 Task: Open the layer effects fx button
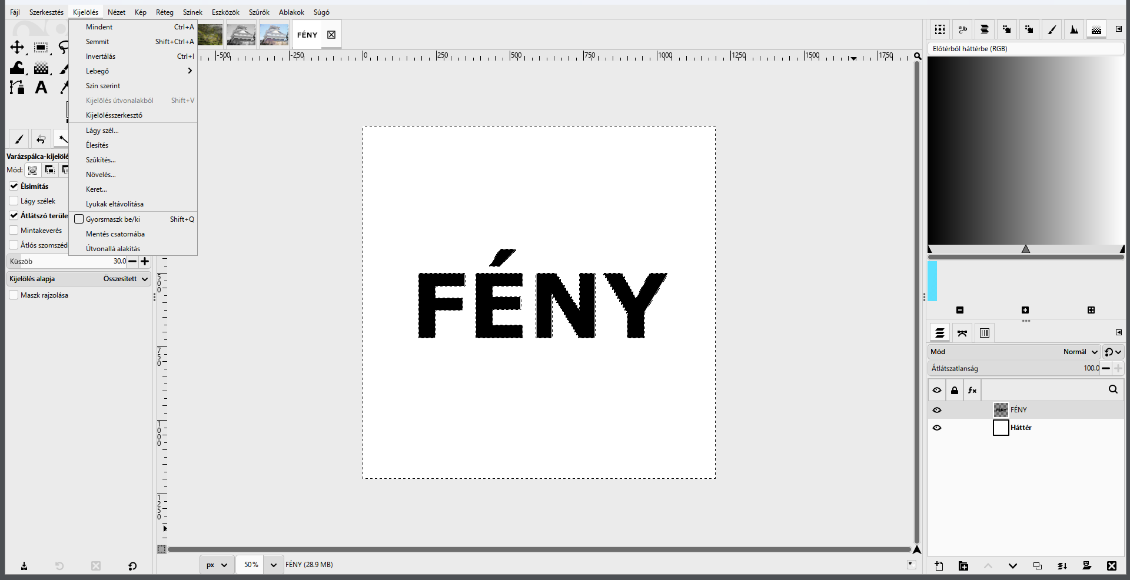pos(972,390)
